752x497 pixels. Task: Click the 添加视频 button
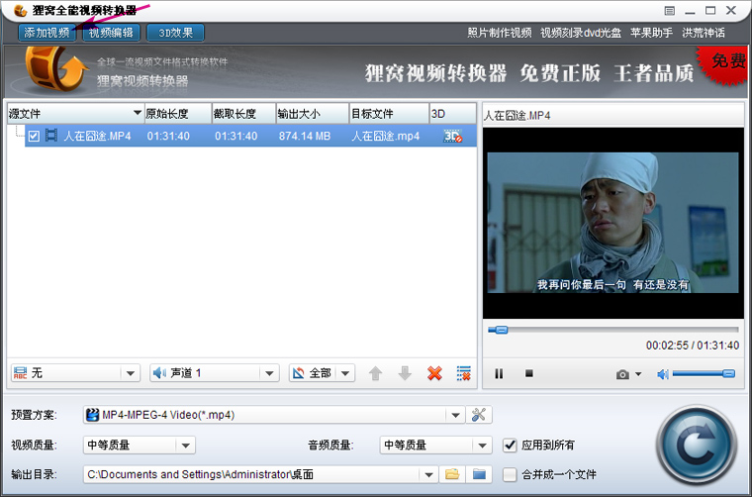coord(47,33)
